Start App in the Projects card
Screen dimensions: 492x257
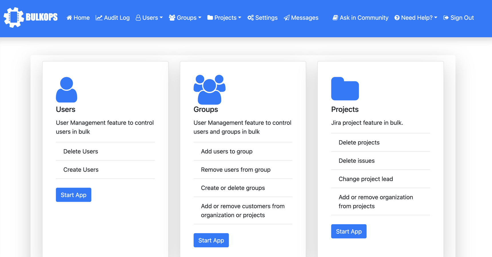[x=349, y=231]
